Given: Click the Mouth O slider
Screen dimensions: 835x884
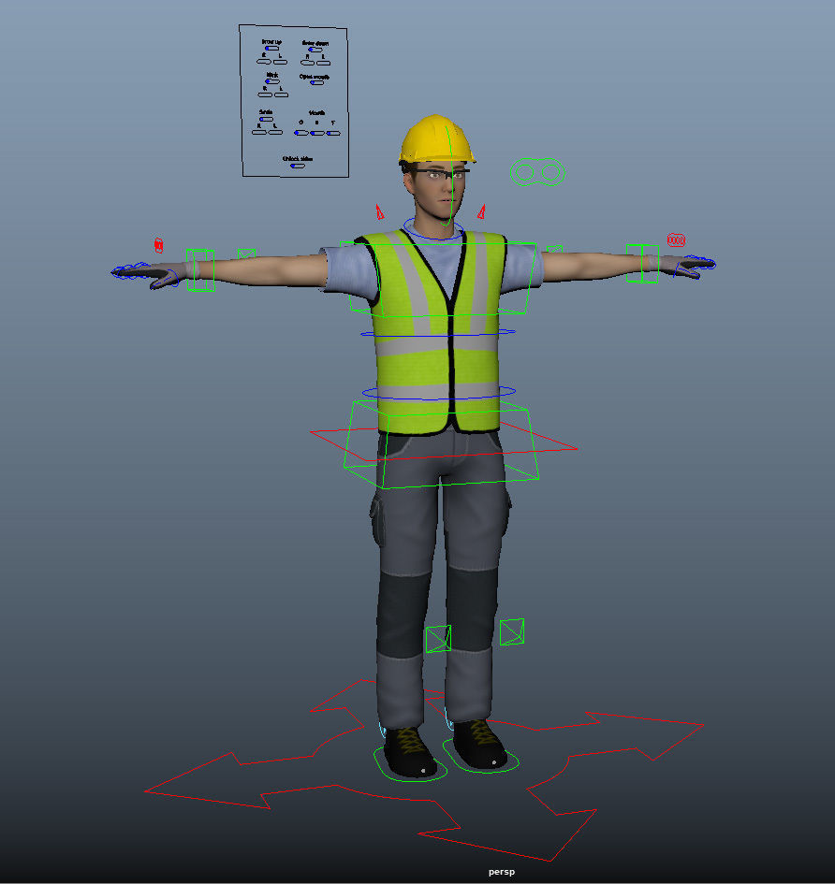Looking at the screenshot, I should coord(300,133).
